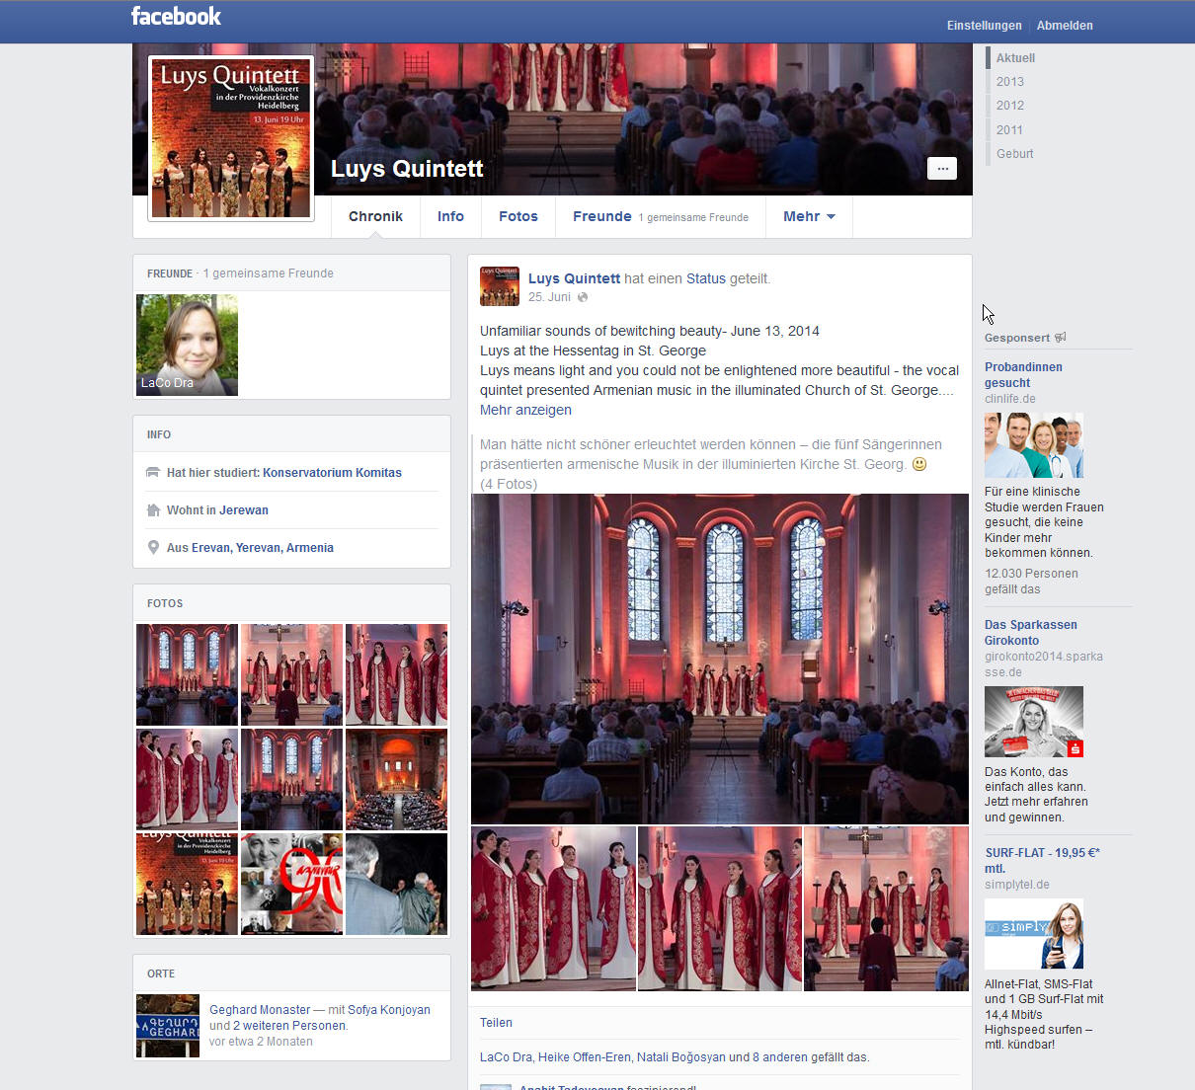
Task: Switch to the Fotos tab
Action: (518, 216)
